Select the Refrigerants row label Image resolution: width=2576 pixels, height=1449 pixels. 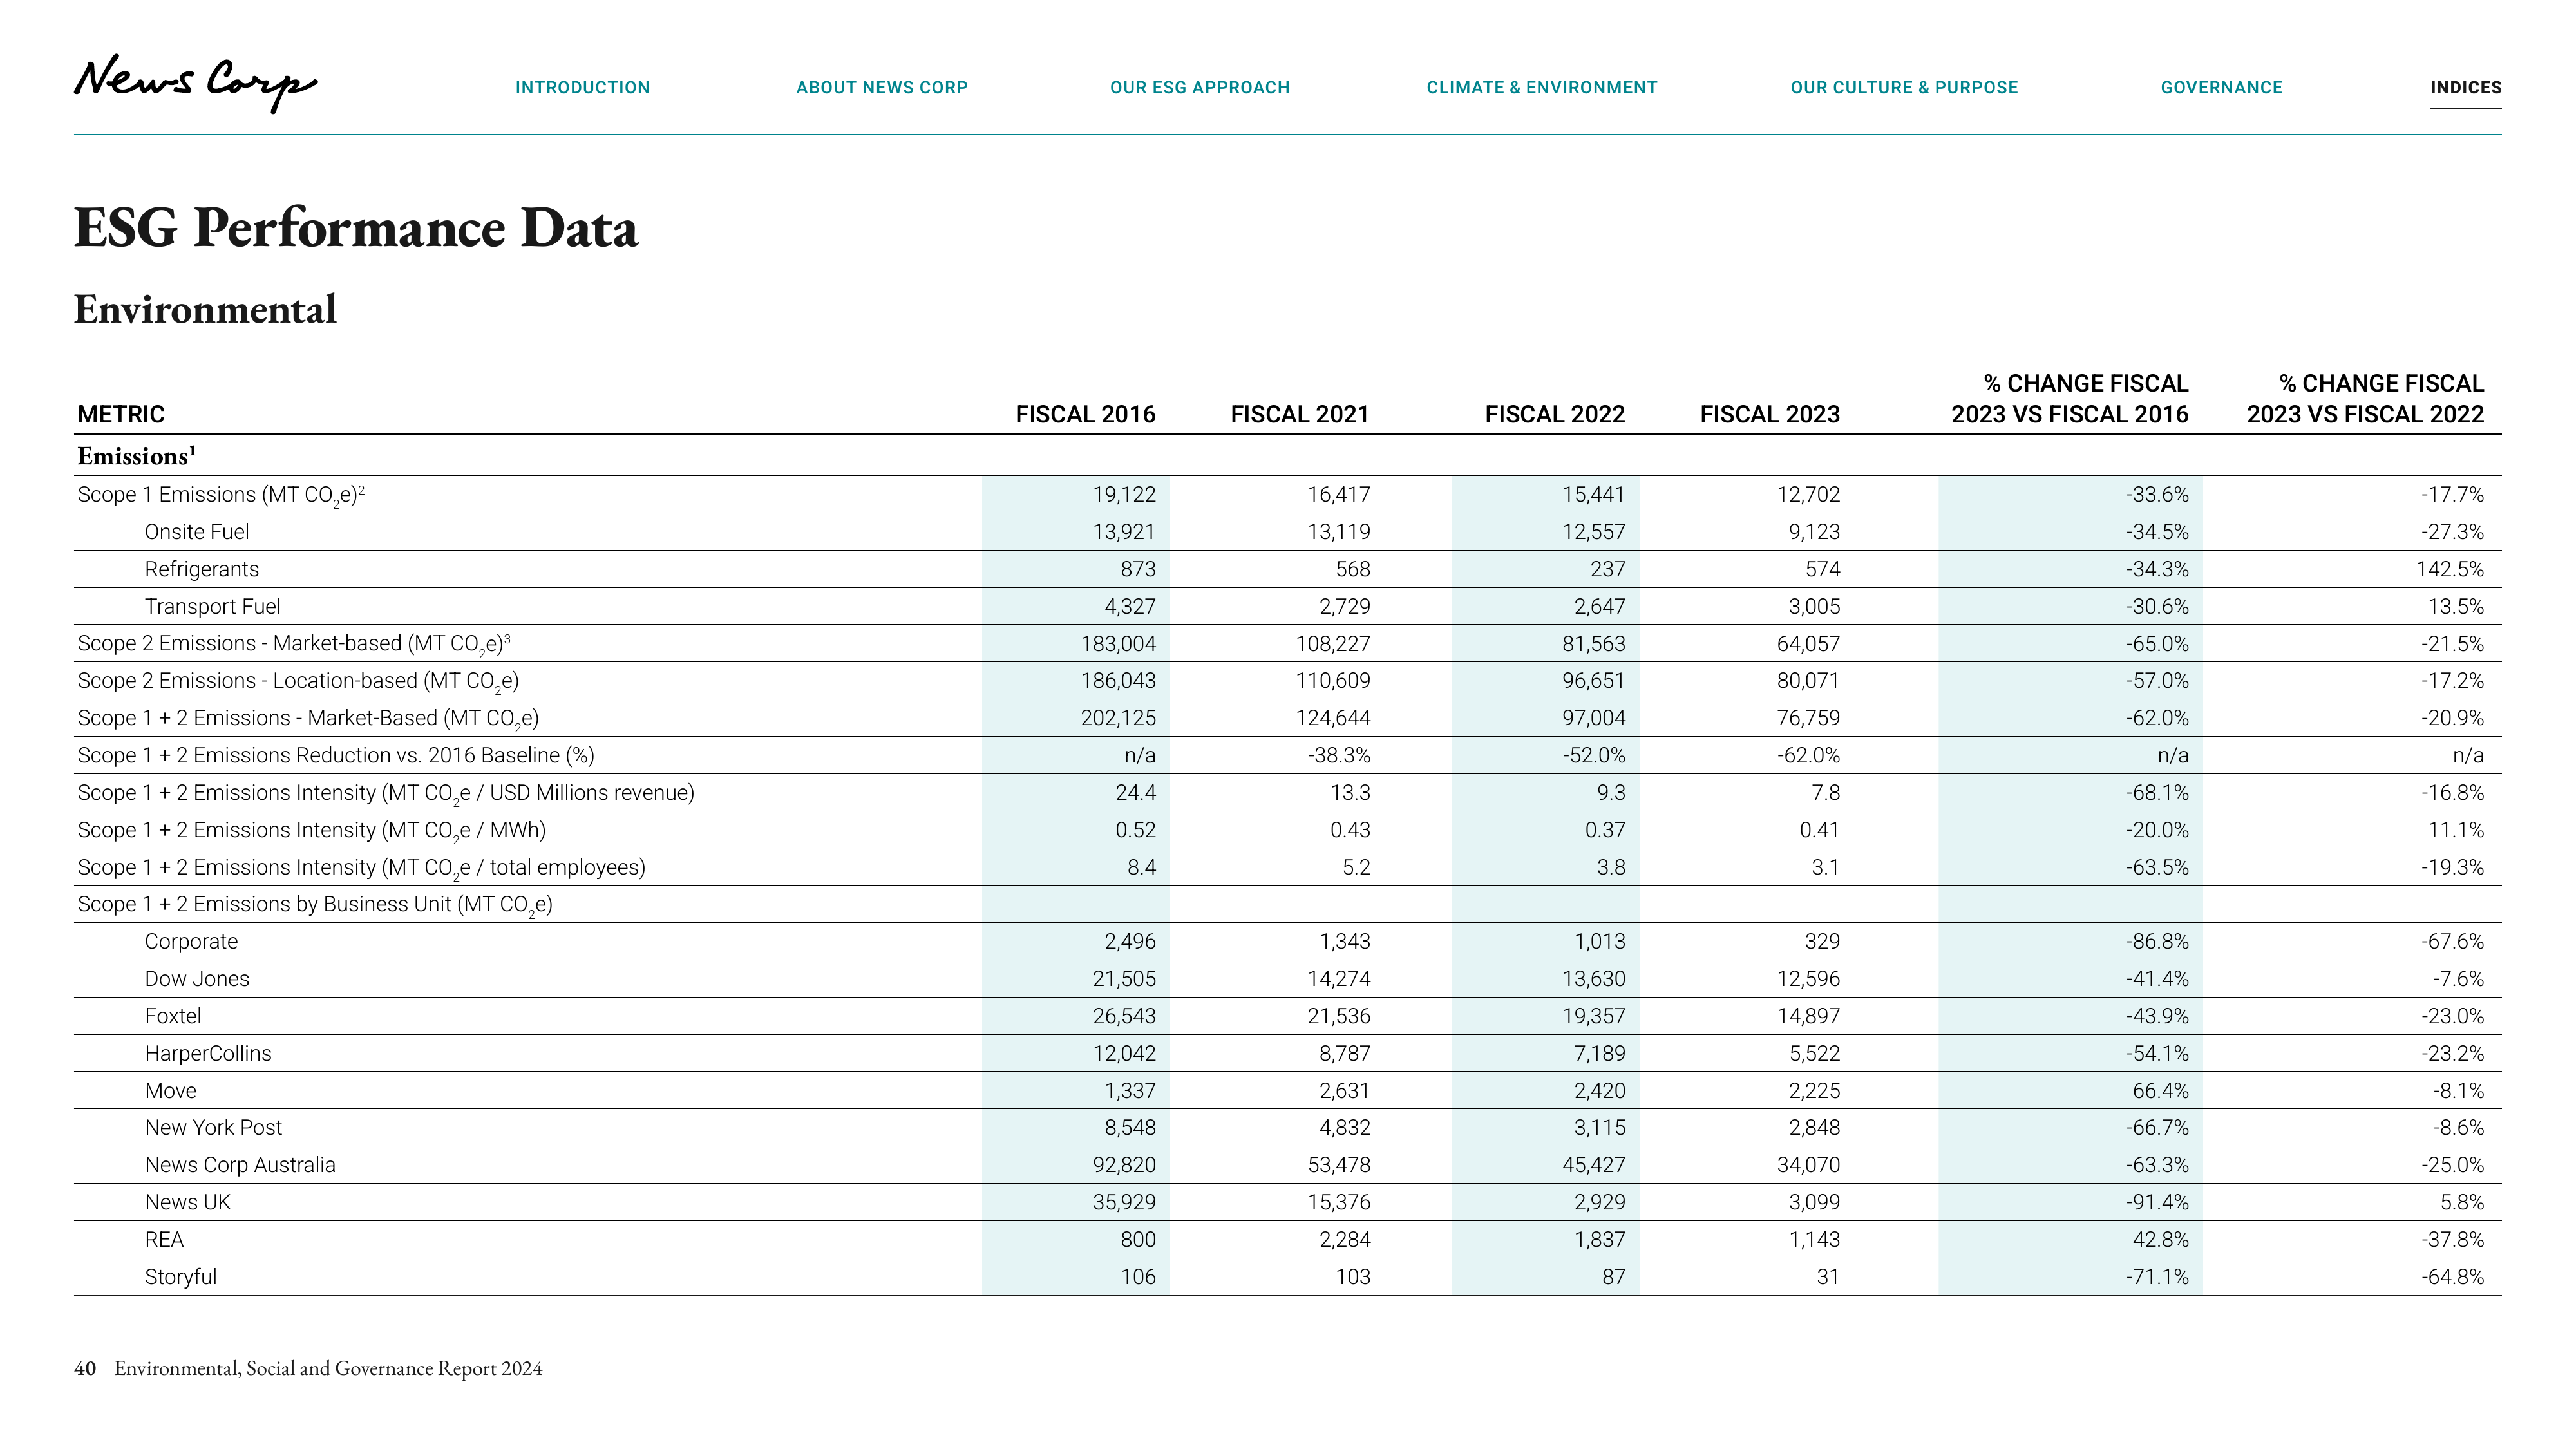(202, 569)
